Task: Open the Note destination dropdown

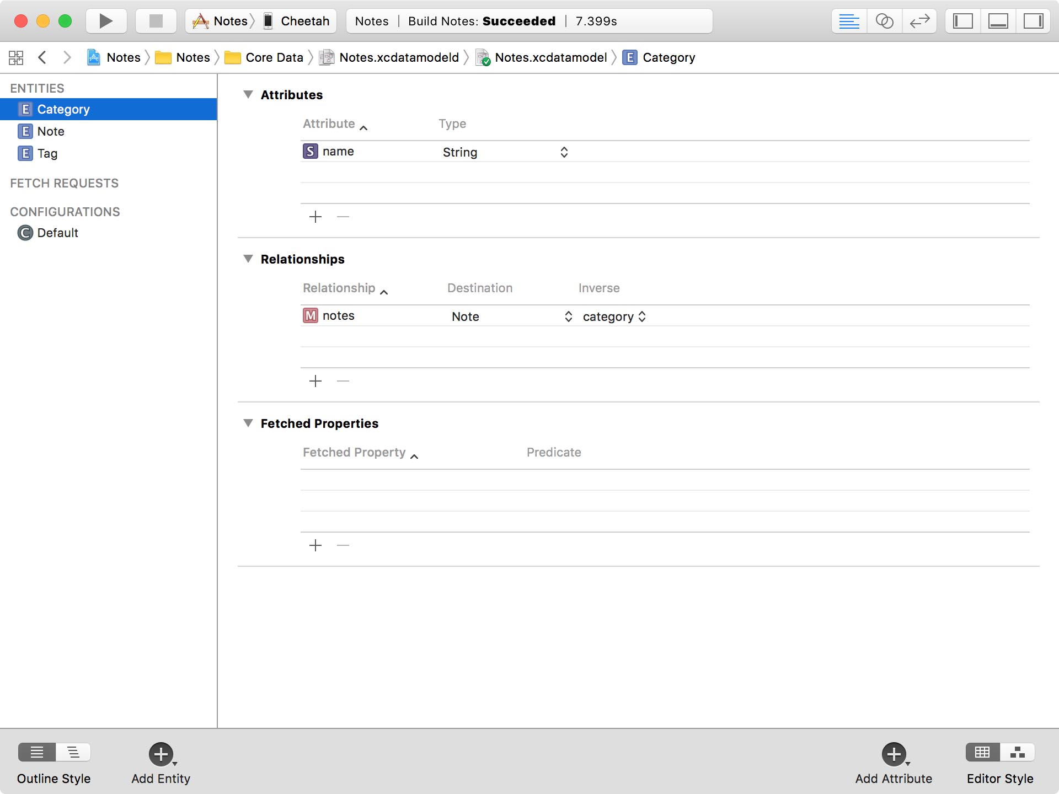Action: (568, 316)
